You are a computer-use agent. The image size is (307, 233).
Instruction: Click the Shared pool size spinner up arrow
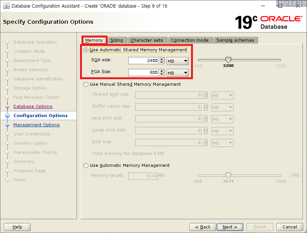point(204,93)
